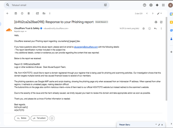Open the Move to folder icon
This screenshot has width=173, height=128.
coord(44,14)
